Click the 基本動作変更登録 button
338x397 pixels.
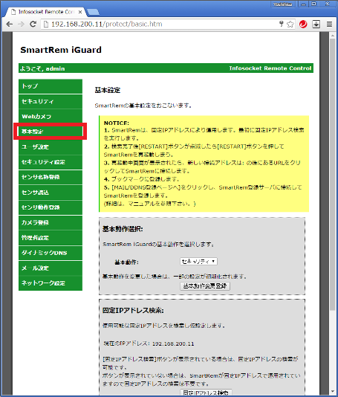(205, 286)
